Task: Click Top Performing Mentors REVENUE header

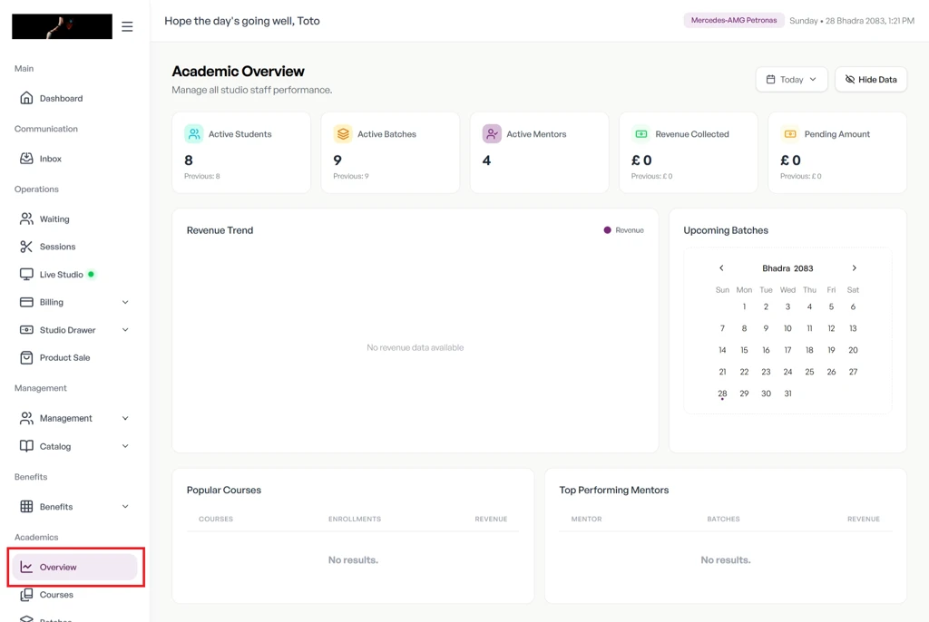Action: tap(864, 519)
